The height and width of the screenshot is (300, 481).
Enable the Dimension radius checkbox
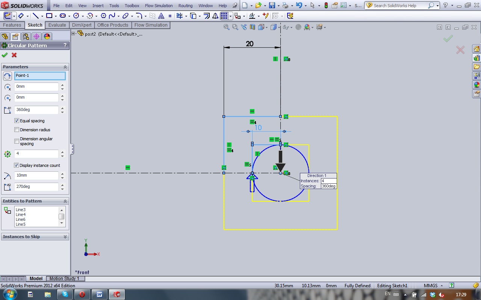click(x=17, y=130)
